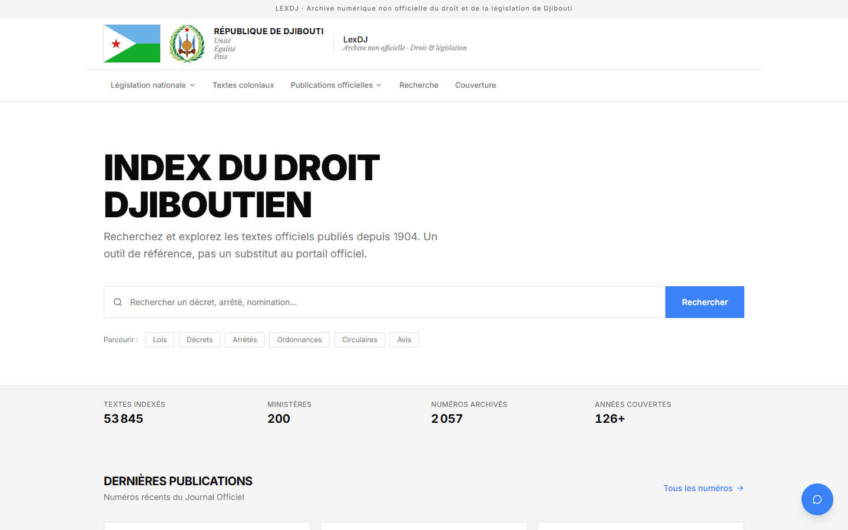This screenshot has width=848, height=530.
Task: Click the Unité Égalité Paix motto
Action: [x=225, y=49]
